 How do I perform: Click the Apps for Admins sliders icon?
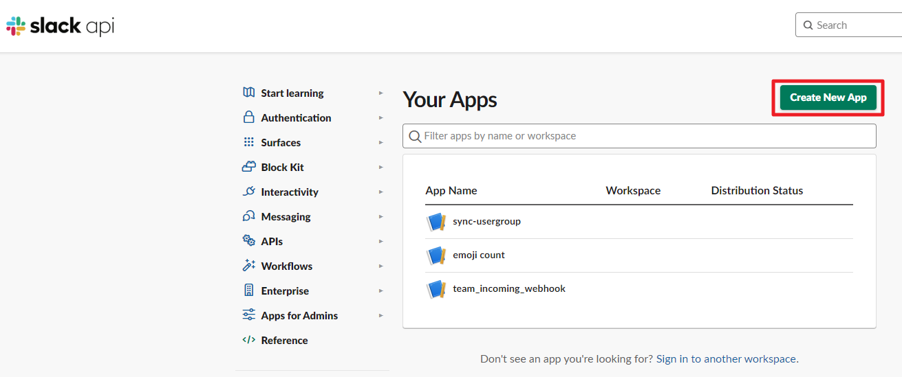(249, 315)
